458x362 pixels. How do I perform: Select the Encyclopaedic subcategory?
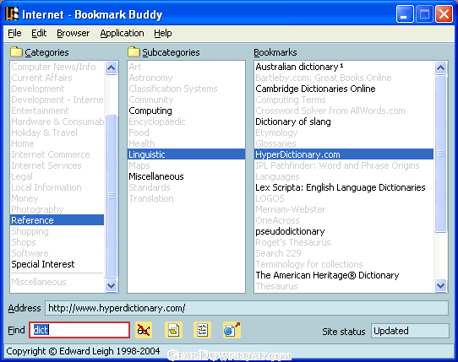pos(187,122)
